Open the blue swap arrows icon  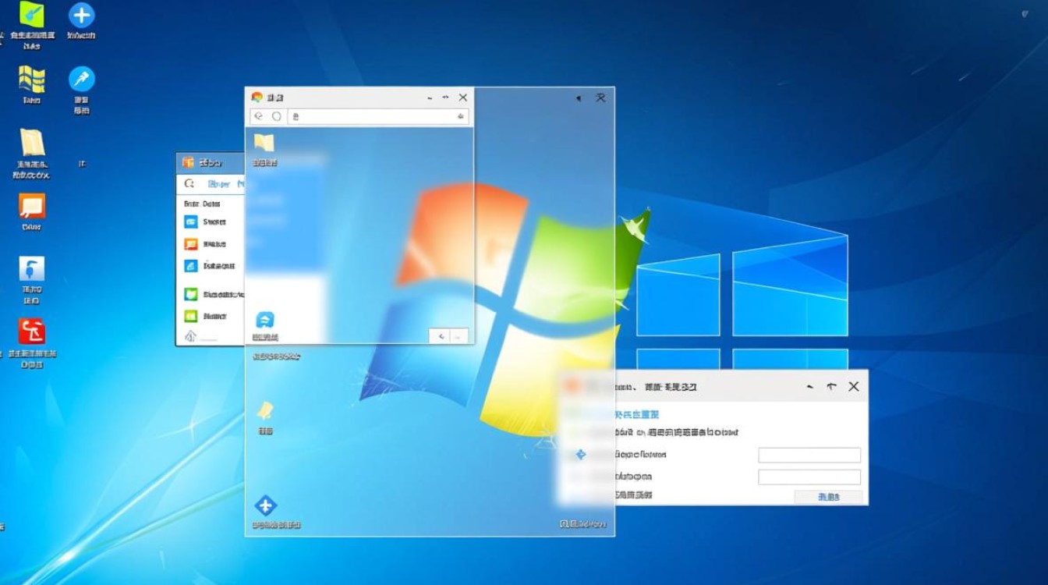(265, 320)
